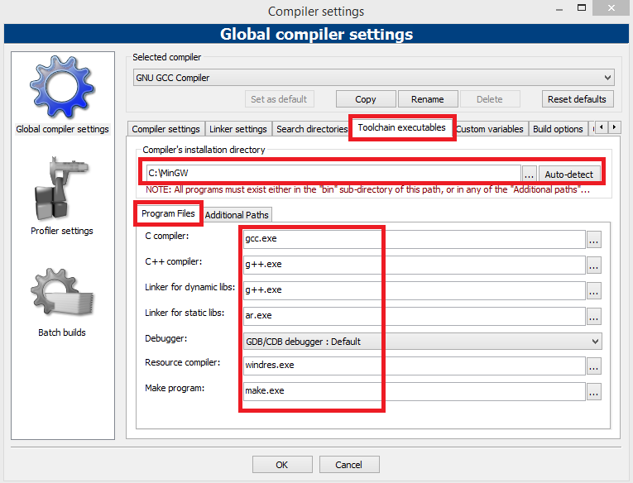The image size is (633, 483).
Task: Click the windres.exe resource compiler field
Action: 415,366
